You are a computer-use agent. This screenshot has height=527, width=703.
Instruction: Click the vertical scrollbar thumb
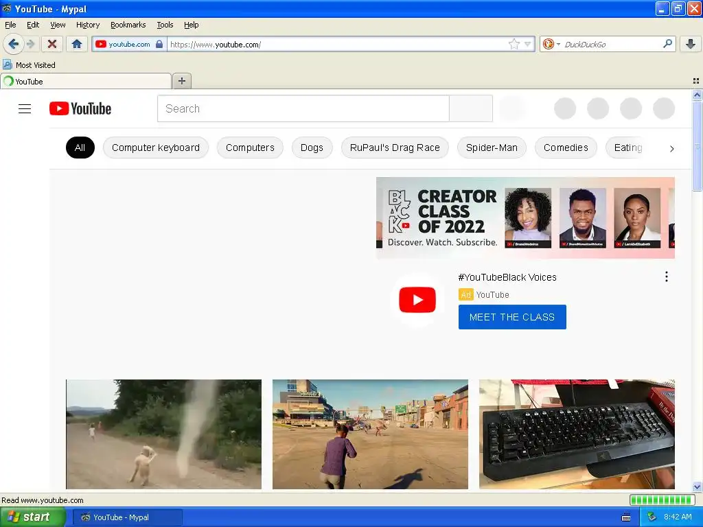697,146
